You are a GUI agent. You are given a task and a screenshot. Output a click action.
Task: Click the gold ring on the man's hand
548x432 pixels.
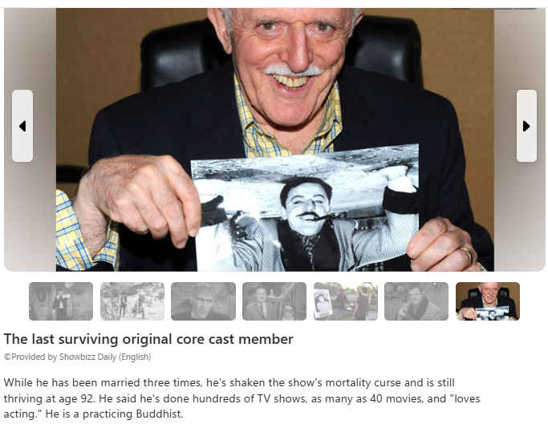click(x=467, y=256)
